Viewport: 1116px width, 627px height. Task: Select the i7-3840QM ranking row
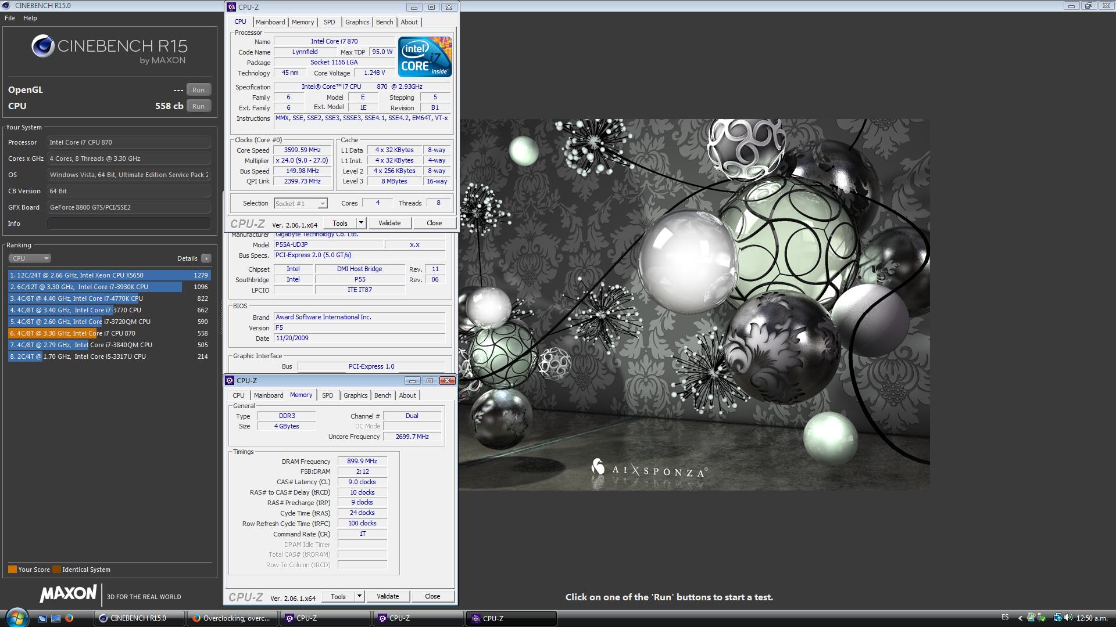coord(109,345)
